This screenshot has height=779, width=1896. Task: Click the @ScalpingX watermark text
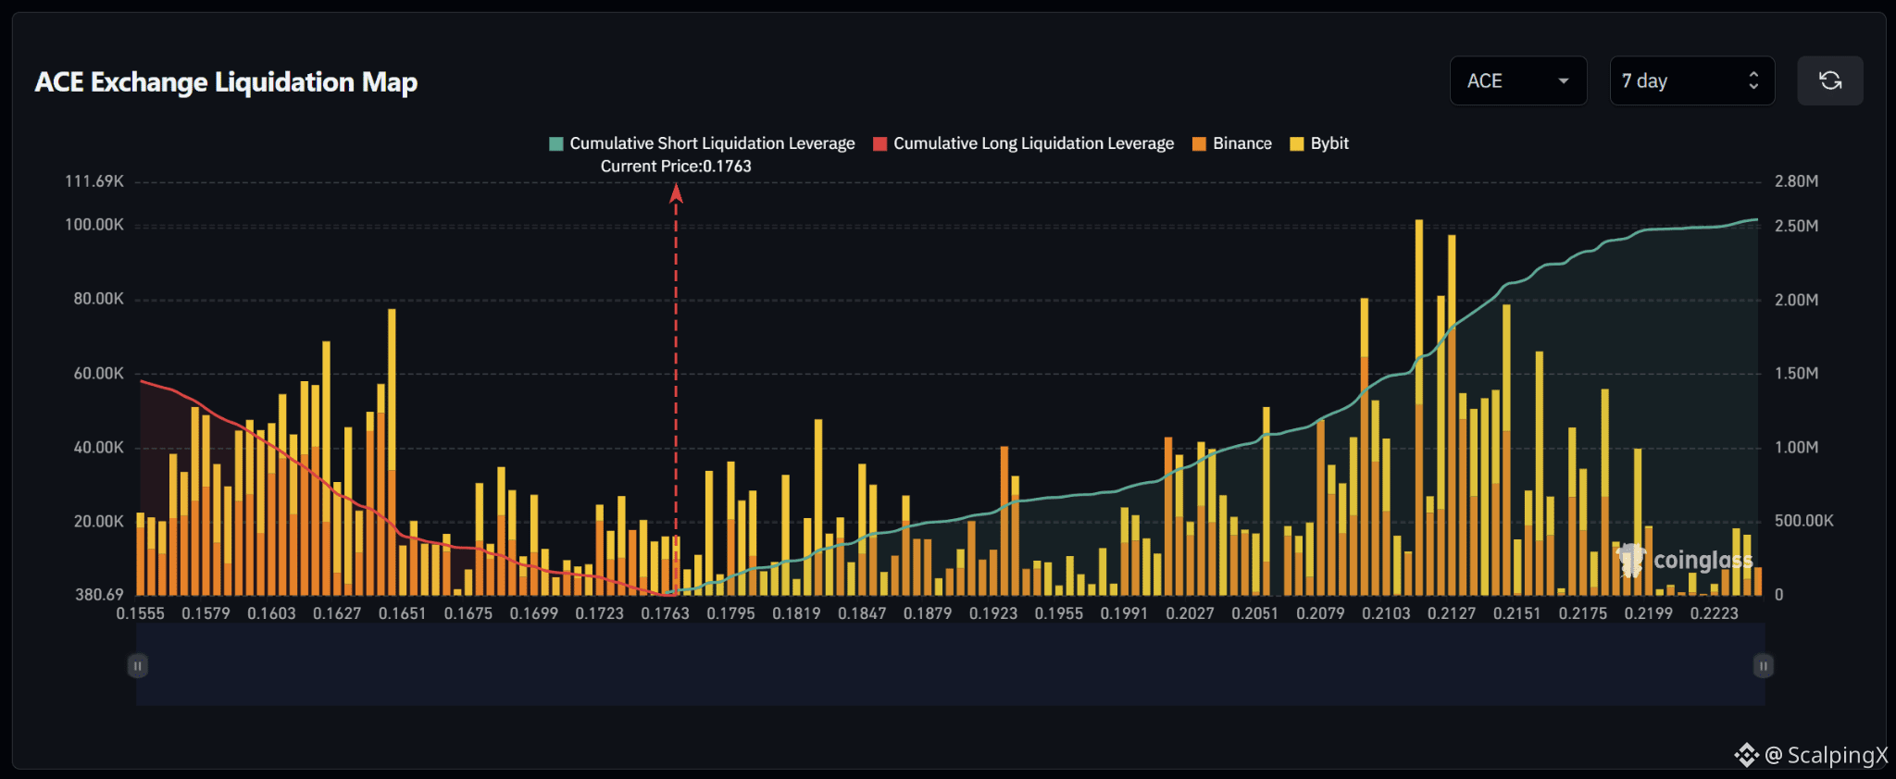(x=1826, y=755)
